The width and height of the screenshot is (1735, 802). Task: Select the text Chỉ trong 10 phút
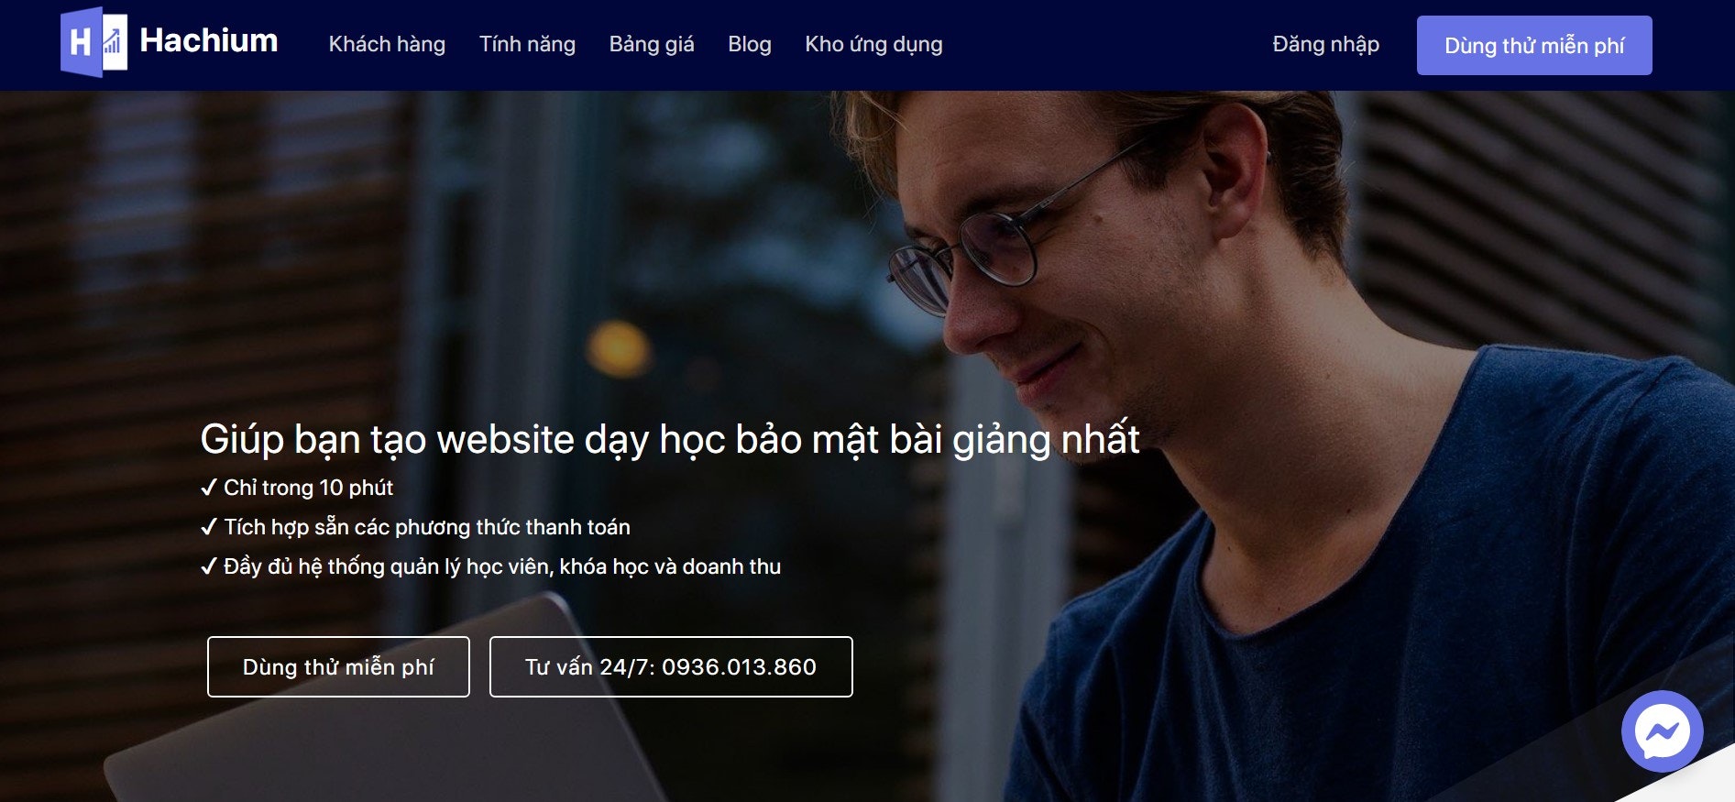[x=308, y=488]
